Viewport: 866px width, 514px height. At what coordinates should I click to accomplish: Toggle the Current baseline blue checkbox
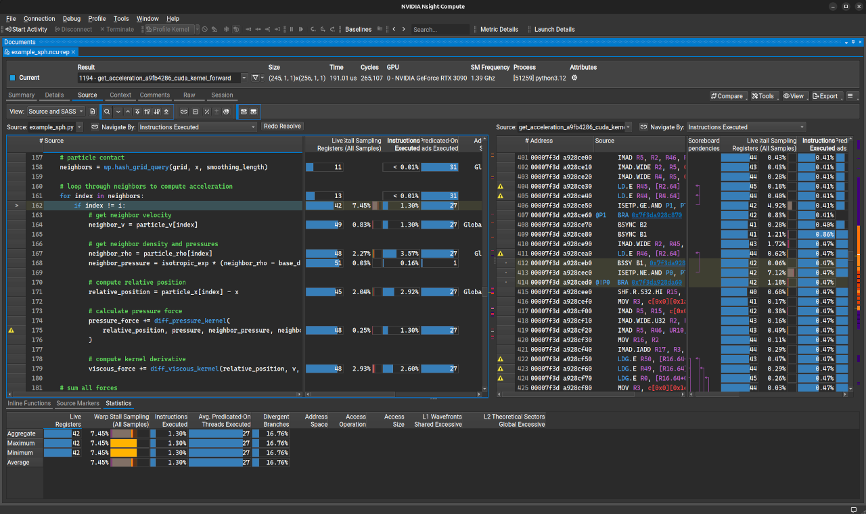[12, 78]
